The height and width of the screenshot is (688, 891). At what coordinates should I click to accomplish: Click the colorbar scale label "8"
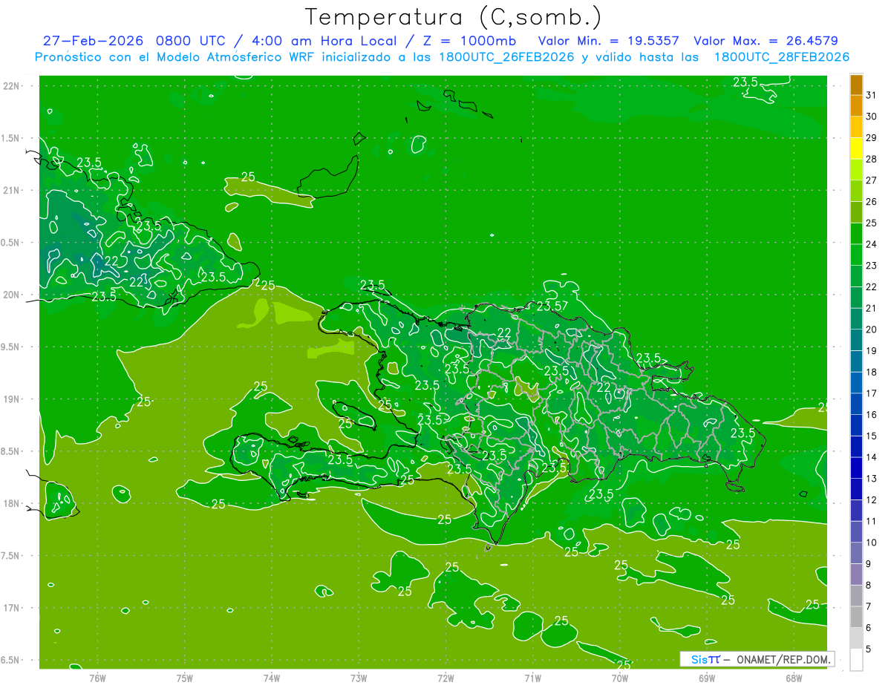(868, 586)
